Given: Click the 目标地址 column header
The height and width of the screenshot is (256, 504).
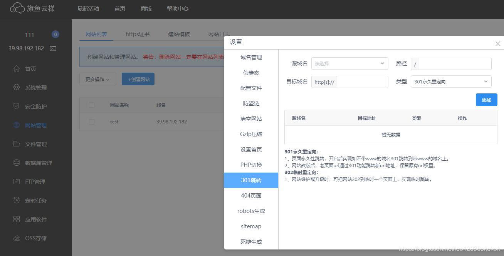Looking at the screenshot, I should pyautogui.click(x=367, y=118).
